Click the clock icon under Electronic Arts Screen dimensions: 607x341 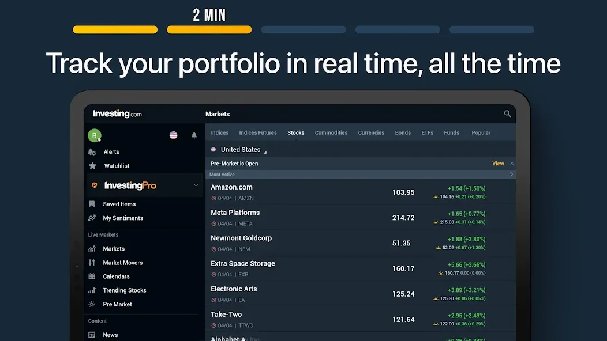pyautogui.click(x=213, y=300)
